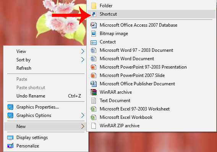Open the View menu entry
The height and width of the screenshot is (152, 217).
tap(45, 51)
